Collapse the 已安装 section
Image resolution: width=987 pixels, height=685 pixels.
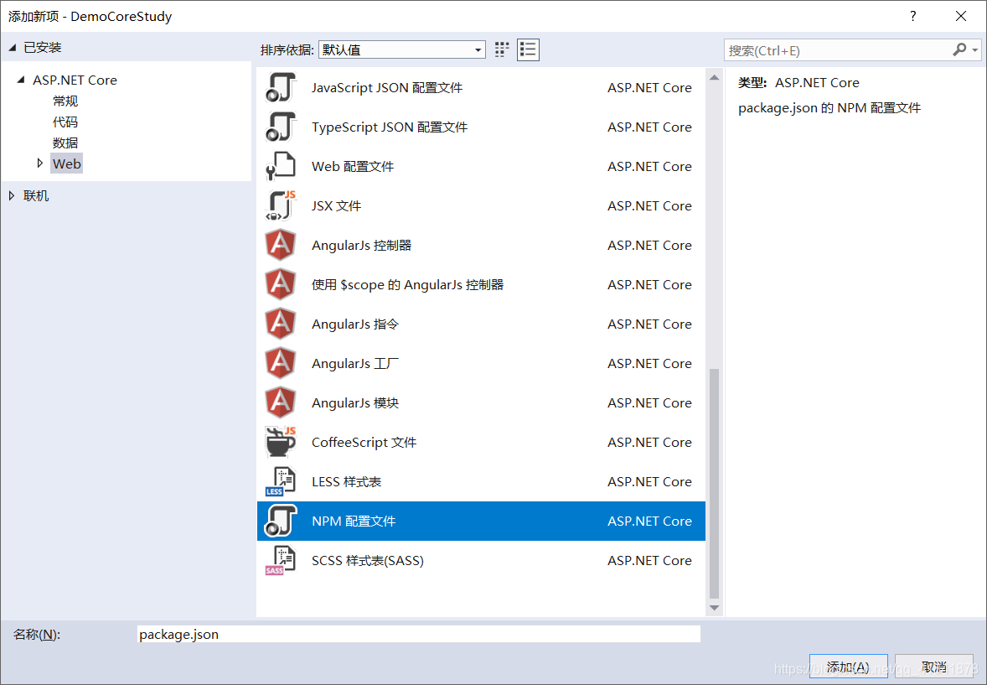point(12,48)
